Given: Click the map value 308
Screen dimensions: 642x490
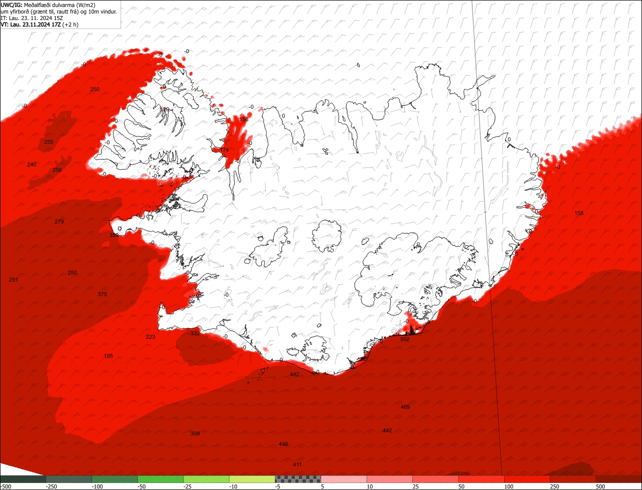Looking at the screenshot, I should click(x=195, y=433).
